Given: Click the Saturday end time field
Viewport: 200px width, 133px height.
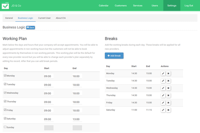Looking at the screenshot, I should tap(77, 119).
